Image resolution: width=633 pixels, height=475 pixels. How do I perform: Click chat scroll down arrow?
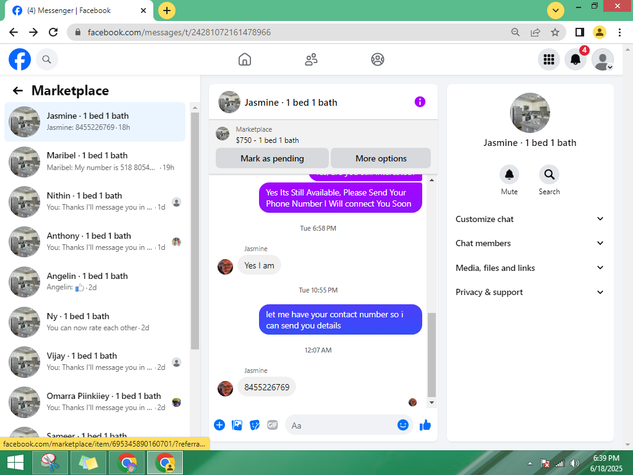click(431, 402)
